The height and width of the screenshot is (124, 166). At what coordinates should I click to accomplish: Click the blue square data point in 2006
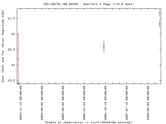pos(104,47)
